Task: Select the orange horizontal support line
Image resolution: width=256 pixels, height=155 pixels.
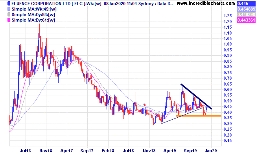Action: (x=198, y=116)
